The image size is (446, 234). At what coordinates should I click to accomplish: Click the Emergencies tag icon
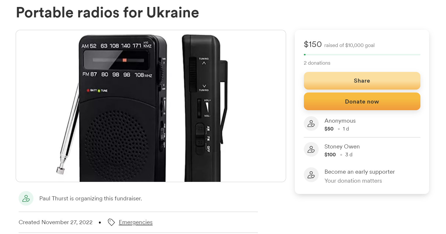click(x=111, y=222)
